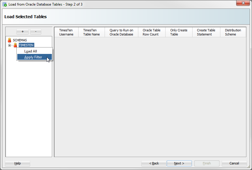Go to previous step with Back
The image size is (252, 170).
[154, 163]
